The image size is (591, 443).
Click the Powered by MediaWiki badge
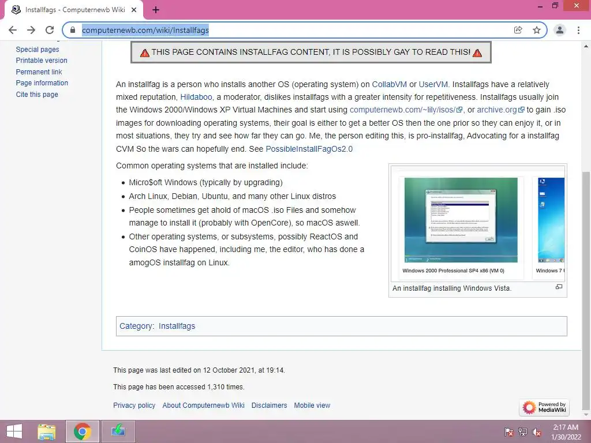coord(544,407)
